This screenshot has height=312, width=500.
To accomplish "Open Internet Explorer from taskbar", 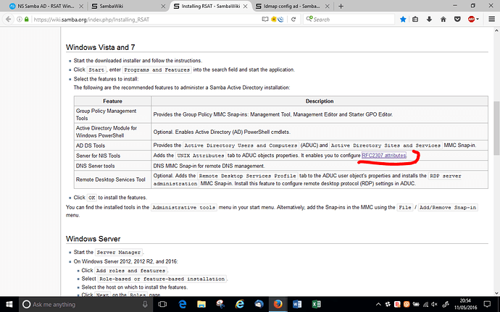I will click(x=239, y=304).
